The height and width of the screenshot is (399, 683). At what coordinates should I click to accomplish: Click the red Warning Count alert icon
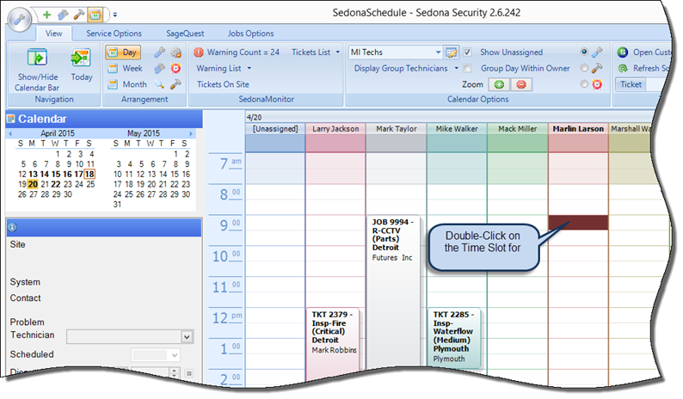coord(199,52)
